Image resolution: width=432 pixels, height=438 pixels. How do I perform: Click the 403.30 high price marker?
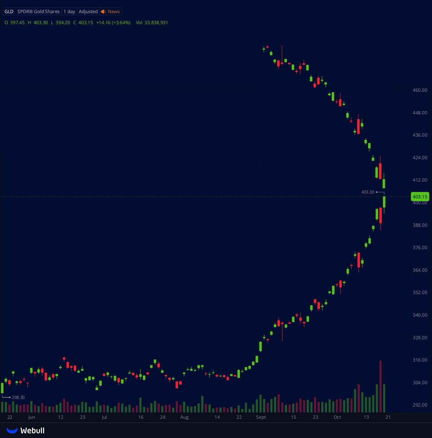pyautogui.click(x=368, y=192)
